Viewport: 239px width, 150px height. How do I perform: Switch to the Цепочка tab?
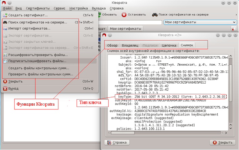(169, 45)
